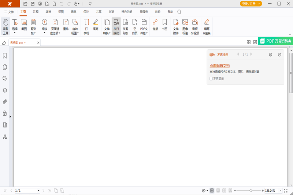This screenshot has height=195, width=293.
Task: Open the zoom percentage dropdown 156.24%
Action: point(280,191)
